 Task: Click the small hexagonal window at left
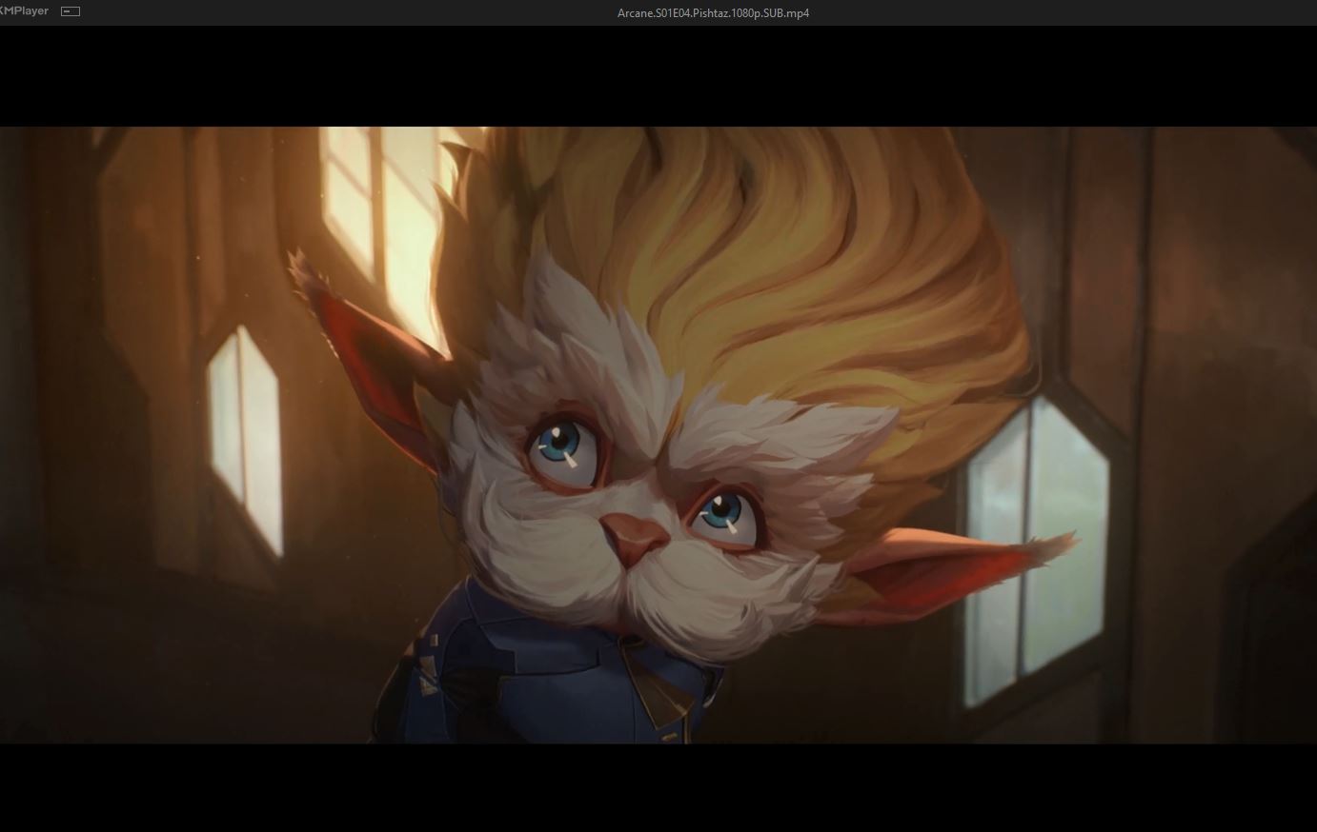coord(246,438)
